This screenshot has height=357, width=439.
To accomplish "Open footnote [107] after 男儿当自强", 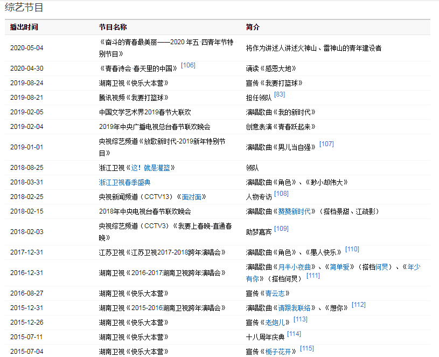I will 326,144.
